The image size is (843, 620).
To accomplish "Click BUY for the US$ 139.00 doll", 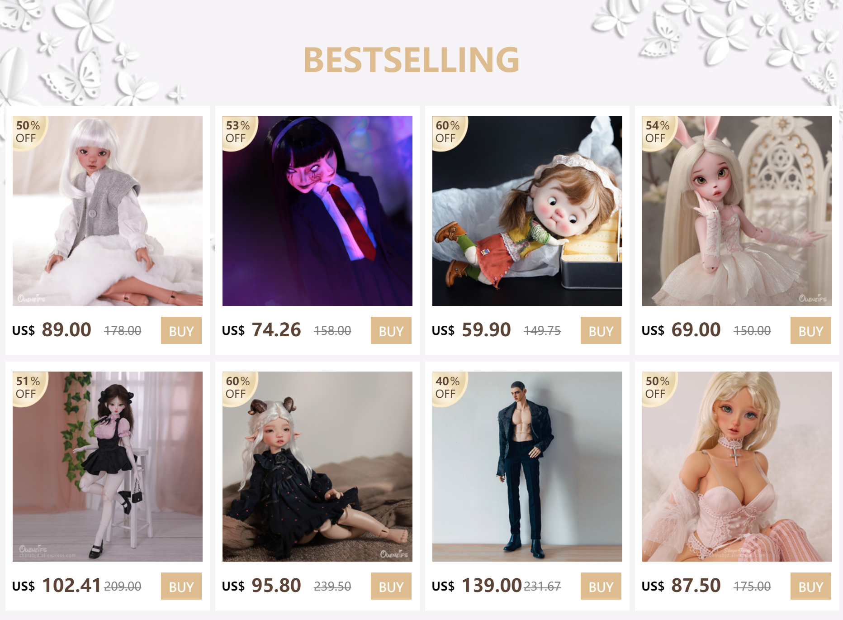I will coord(601,586).
